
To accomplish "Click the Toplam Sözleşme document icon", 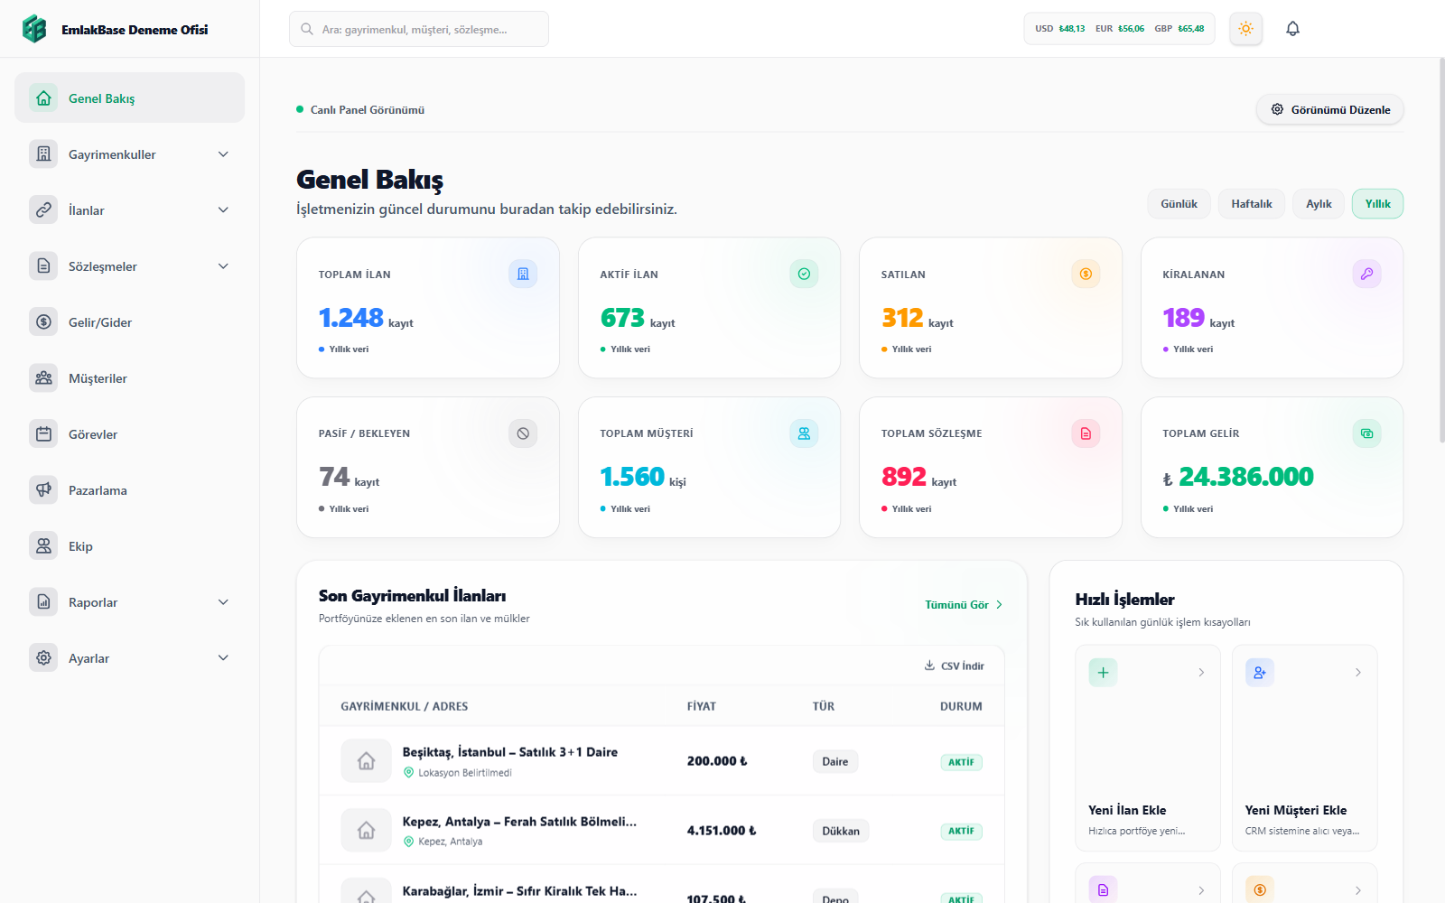I will coord(1086,433).
